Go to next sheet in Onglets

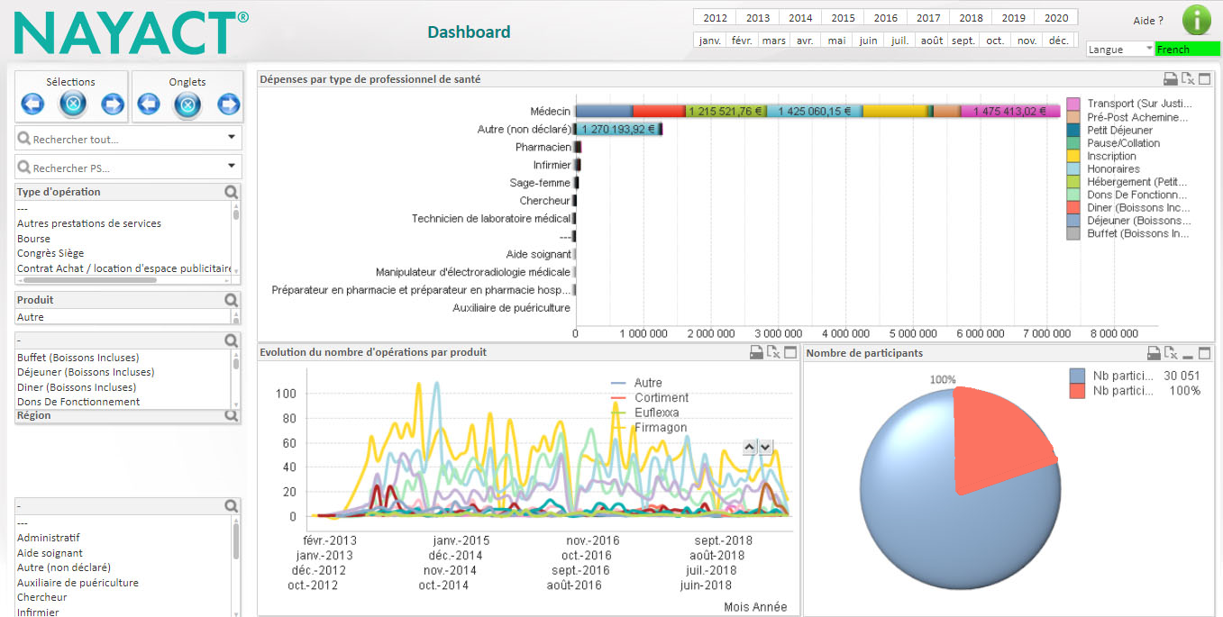click(x=229, y=104)
